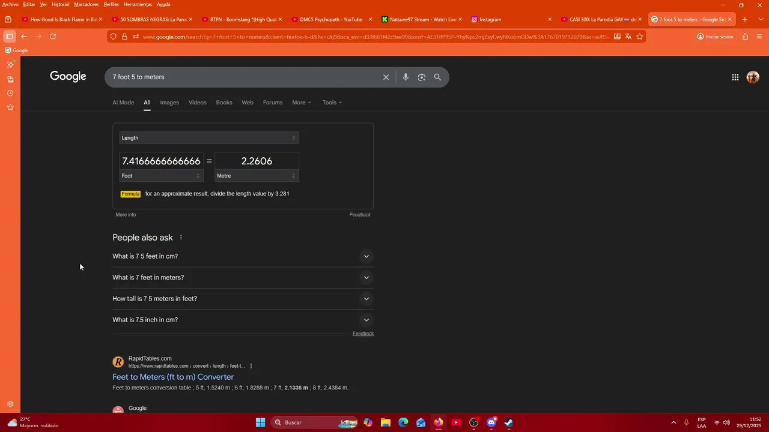Expand 'How tall is 7 5 meters in feet?'
The image size is (769, 432).
pyautogui.click(x=243, y=299)
